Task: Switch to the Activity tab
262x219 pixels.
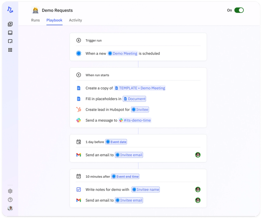Action: tap(75, 20)
